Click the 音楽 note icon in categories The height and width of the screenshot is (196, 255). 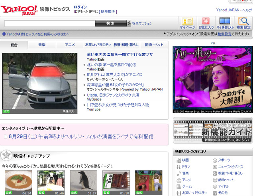point(178,173)
